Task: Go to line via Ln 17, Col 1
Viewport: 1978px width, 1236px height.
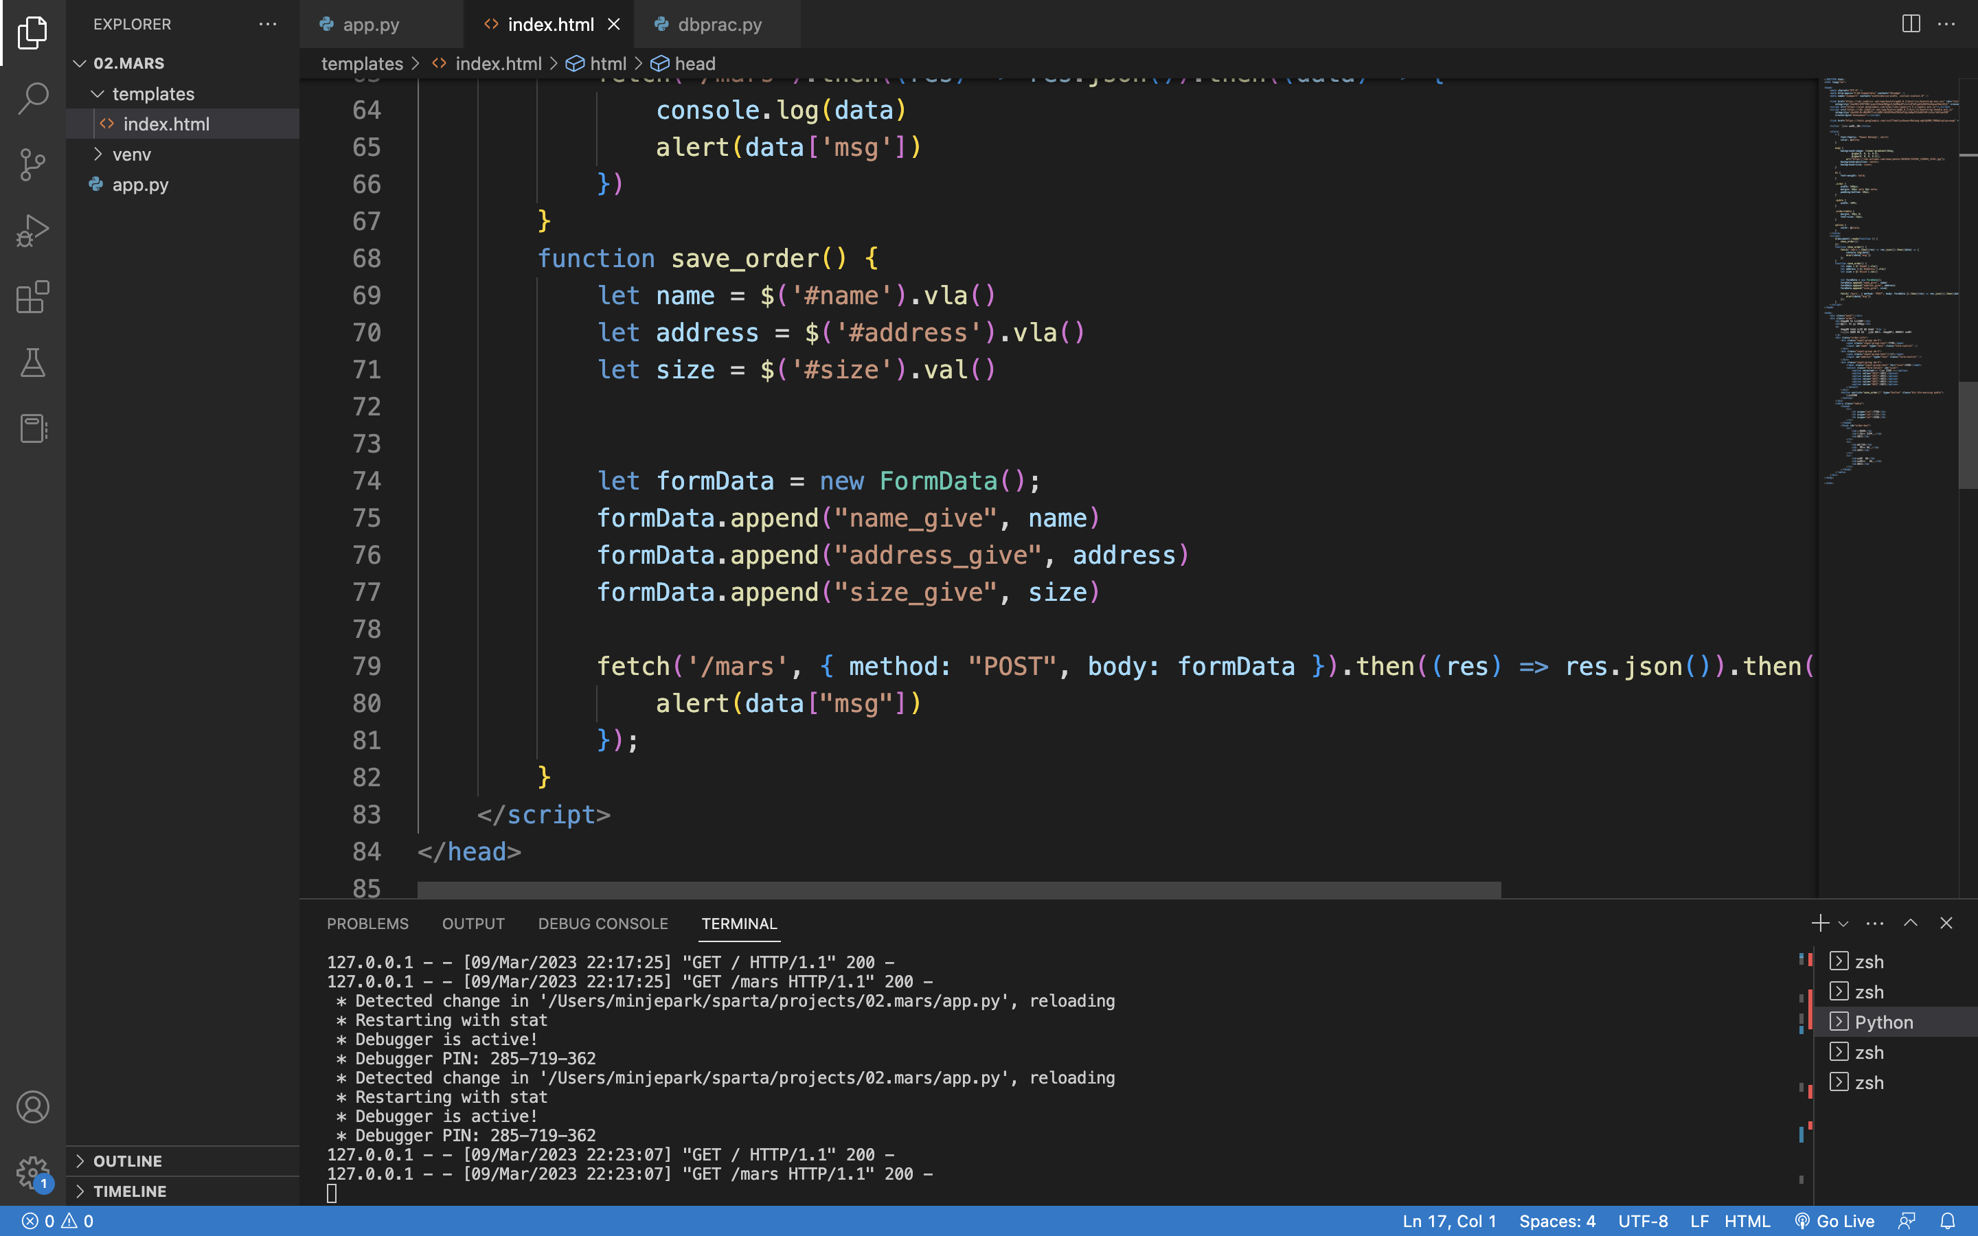Action: (1449, 1222)
